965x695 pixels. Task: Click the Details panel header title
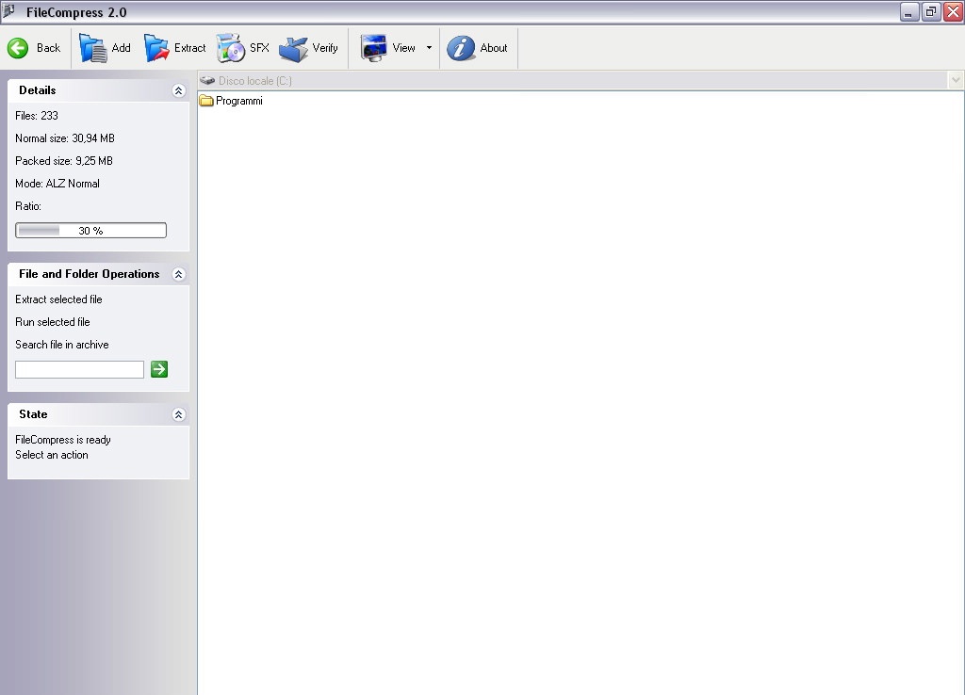tap(38, 90)
